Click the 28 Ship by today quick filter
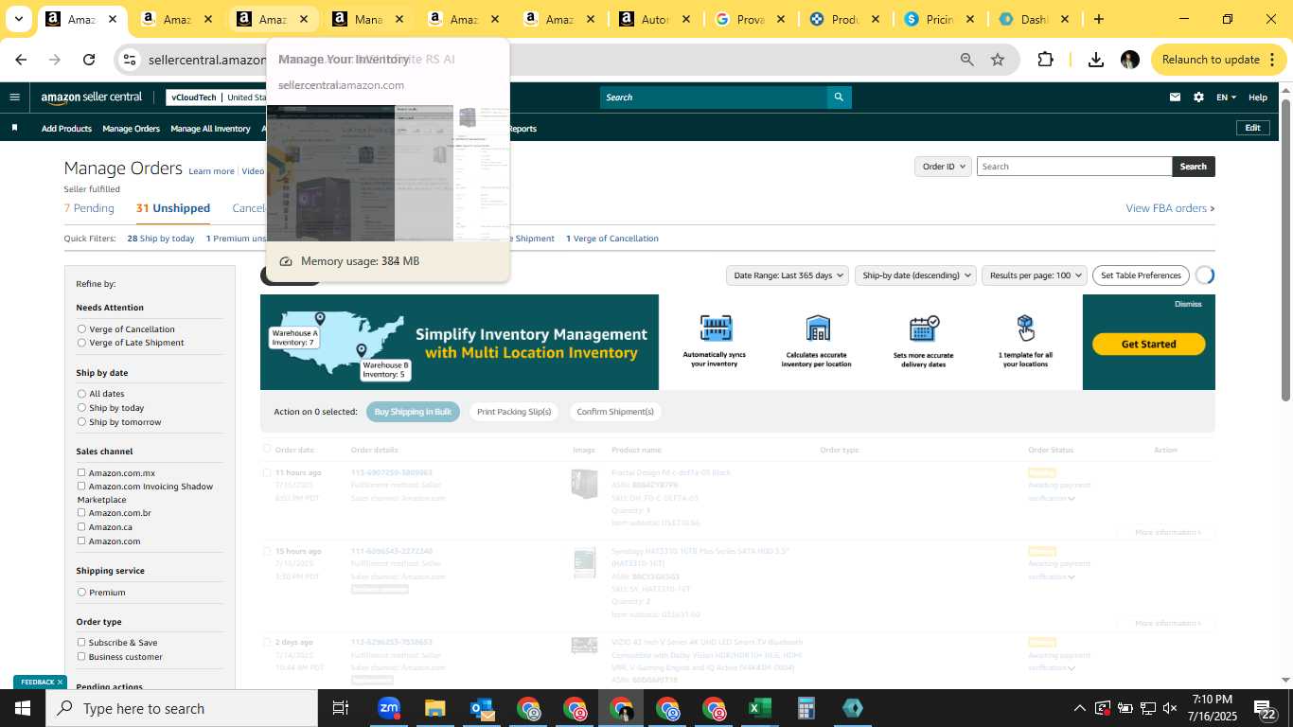The height and width of the screenshot is (727, 1293). pyautogui.click(x=161, y=239)
